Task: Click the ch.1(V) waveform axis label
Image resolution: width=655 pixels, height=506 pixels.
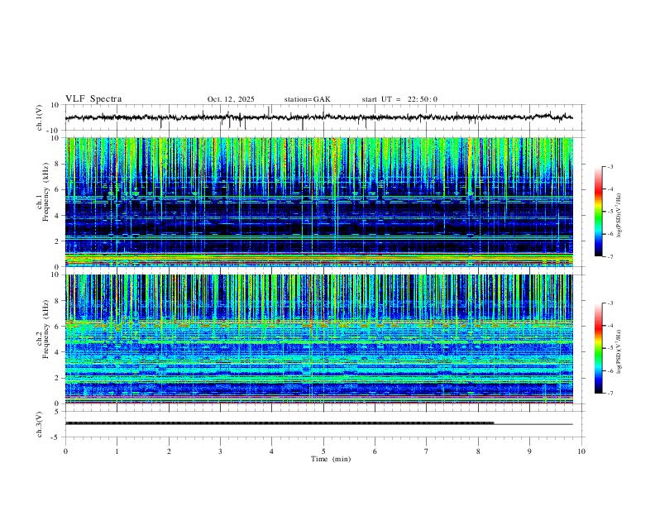Action: click(40, 117)
